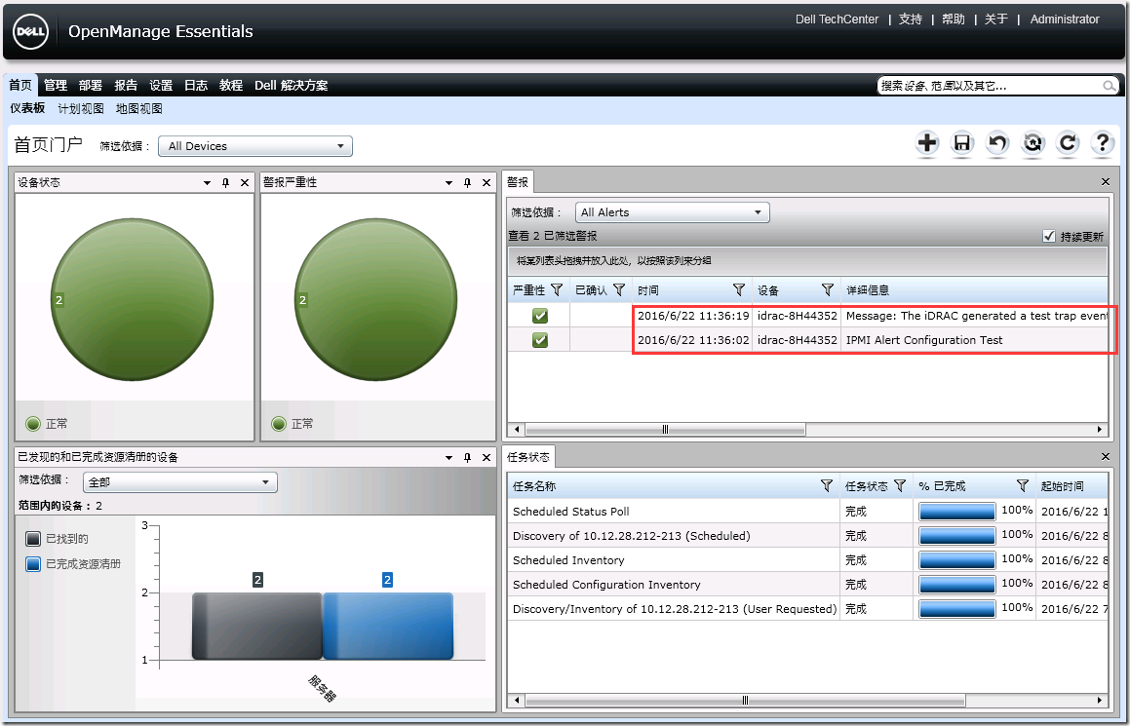Click horizontal scrollbar thumb in 警报 grid
Screen dimensions: 1130x726
665,429
